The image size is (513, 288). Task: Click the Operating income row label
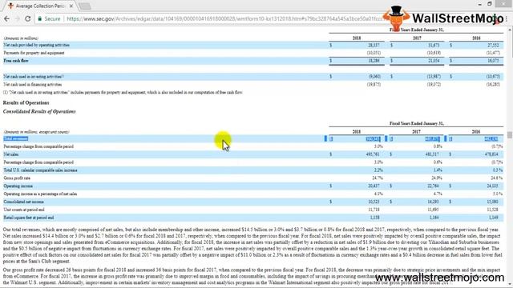pos(18,186)
